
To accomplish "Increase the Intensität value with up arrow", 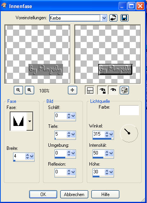I will click(x=107, y=152).
